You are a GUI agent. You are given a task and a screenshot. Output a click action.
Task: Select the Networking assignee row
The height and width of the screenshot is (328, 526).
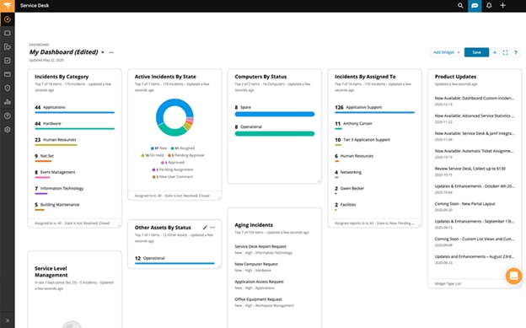click(374, 174)
